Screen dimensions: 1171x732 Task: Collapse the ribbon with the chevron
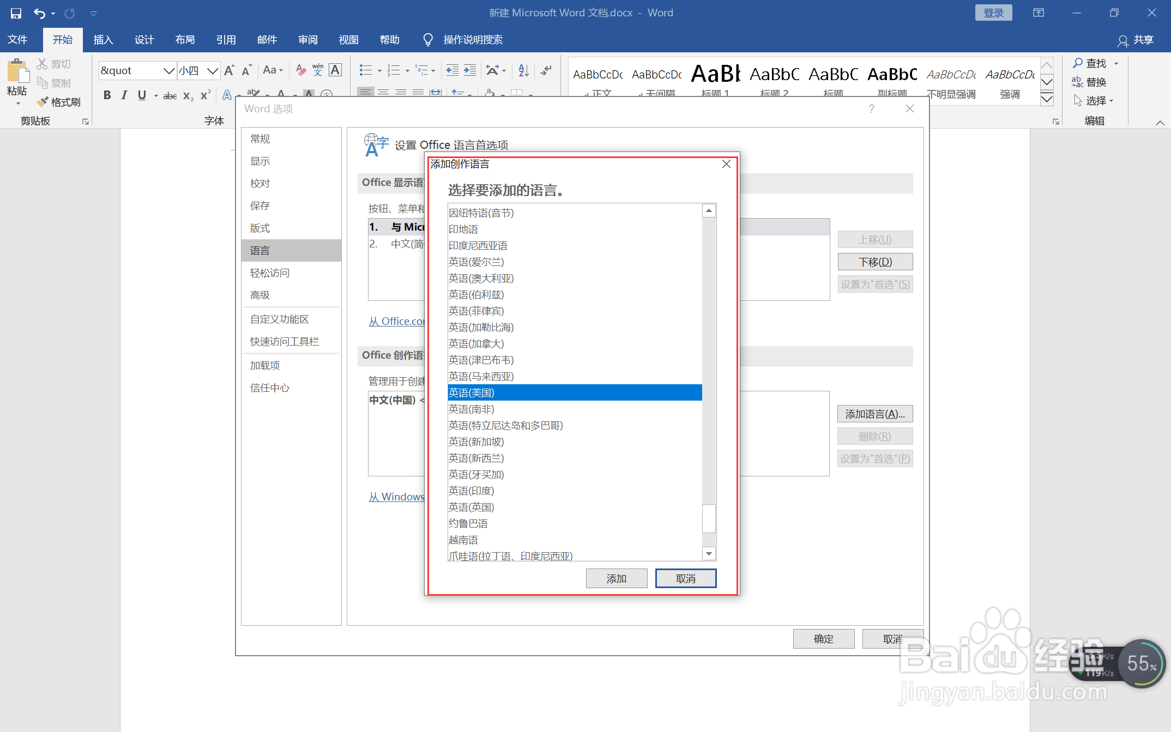(1160, 123)
